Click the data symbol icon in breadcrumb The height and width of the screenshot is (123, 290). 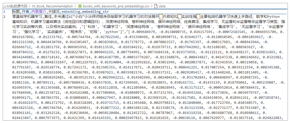[x=156, y=6]
